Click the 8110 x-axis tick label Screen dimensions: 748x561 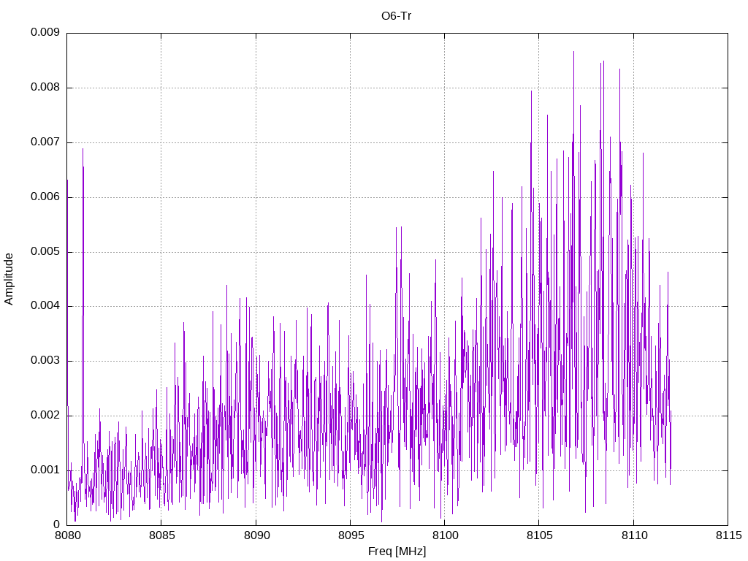pos(635,535)
